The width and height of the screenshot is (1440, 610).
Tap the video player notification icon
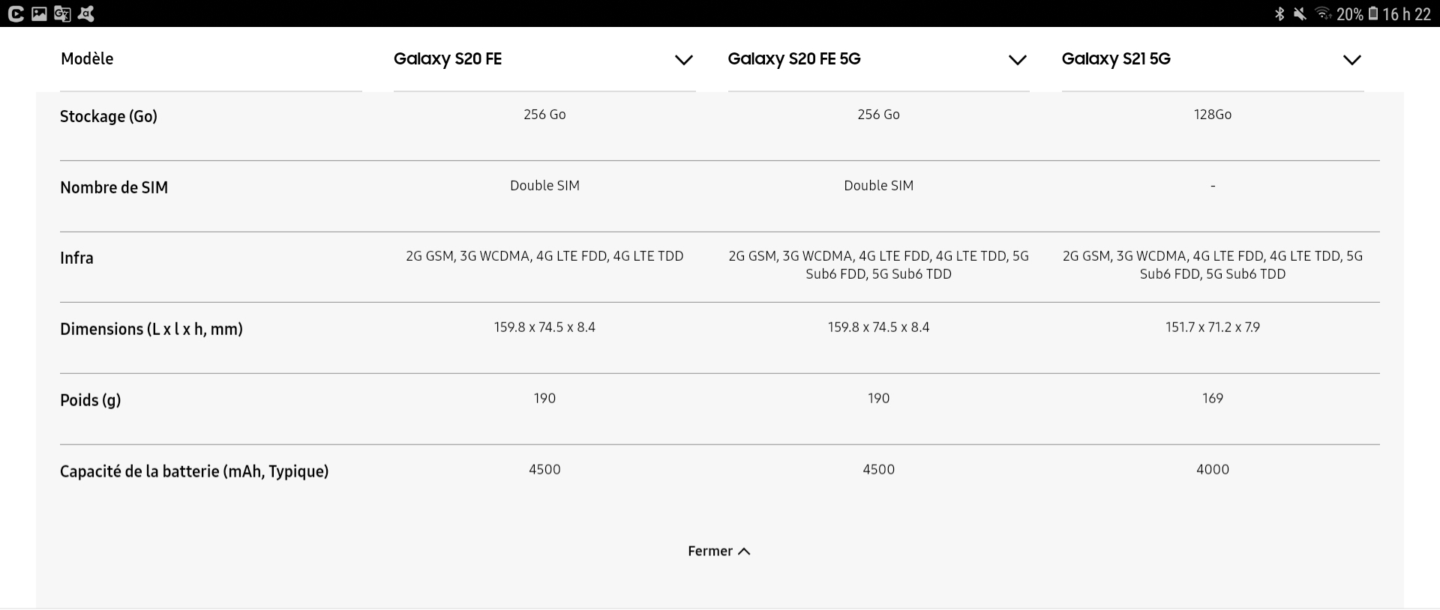click(16, 13)
